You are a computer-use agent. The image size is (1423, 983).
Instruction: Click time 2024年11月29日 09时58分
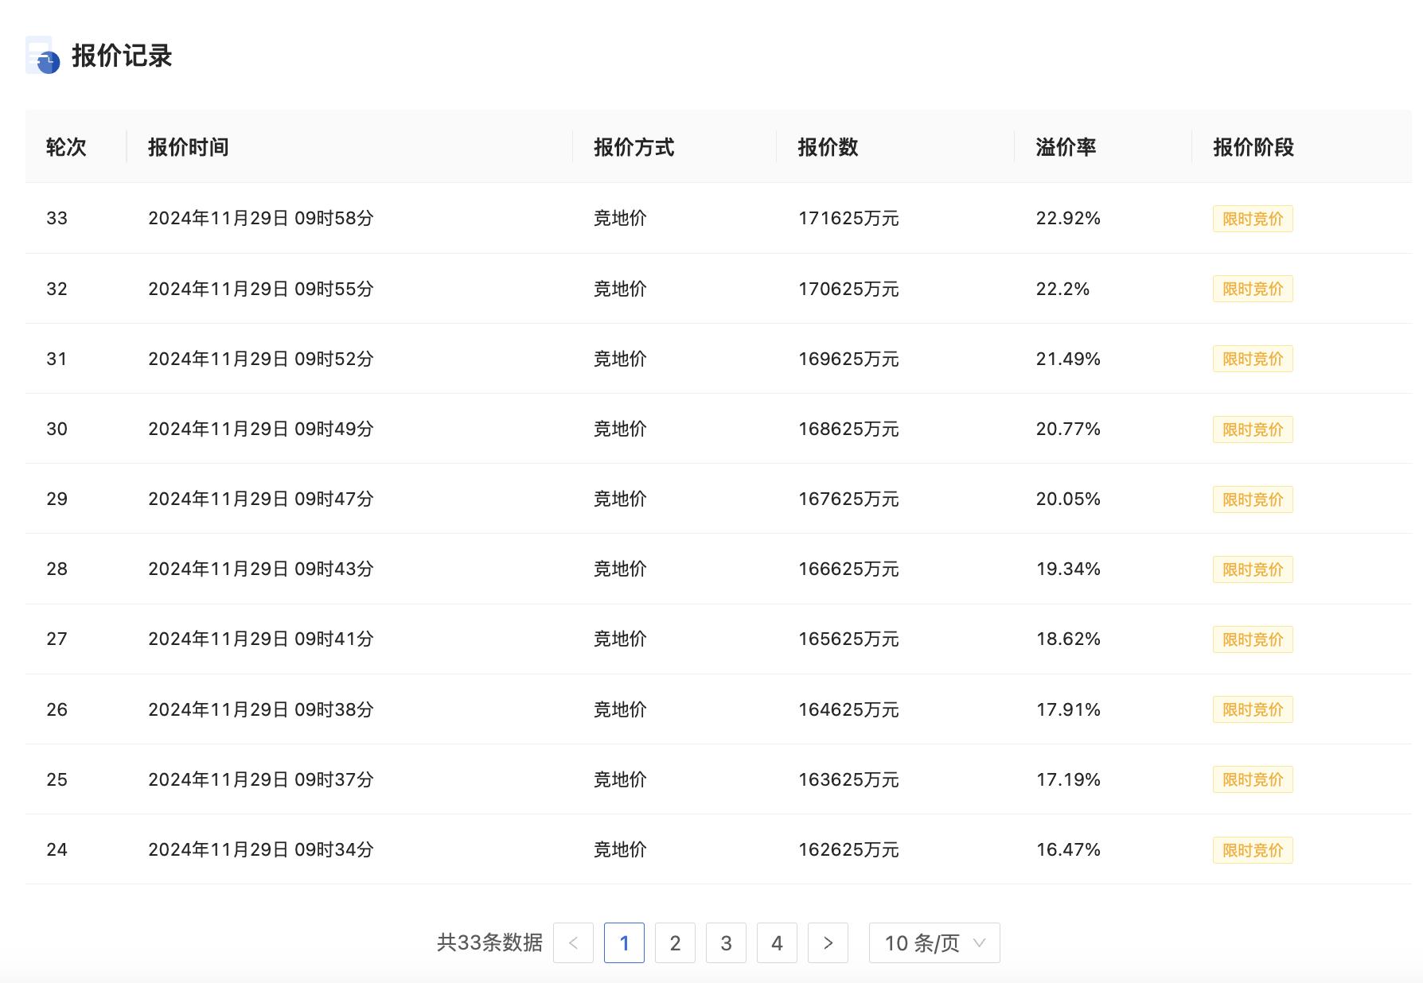pos(261,218)
